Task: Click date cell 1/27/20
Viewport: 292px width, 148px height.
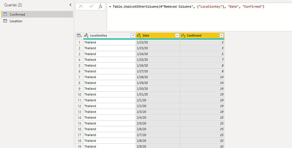Action: (158, 71)
